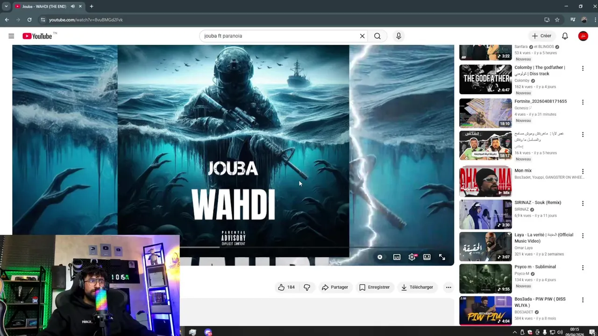The width and height of the screenshot is (598, 336).
Task: Clear the search box text
Action: coord(362,36)
